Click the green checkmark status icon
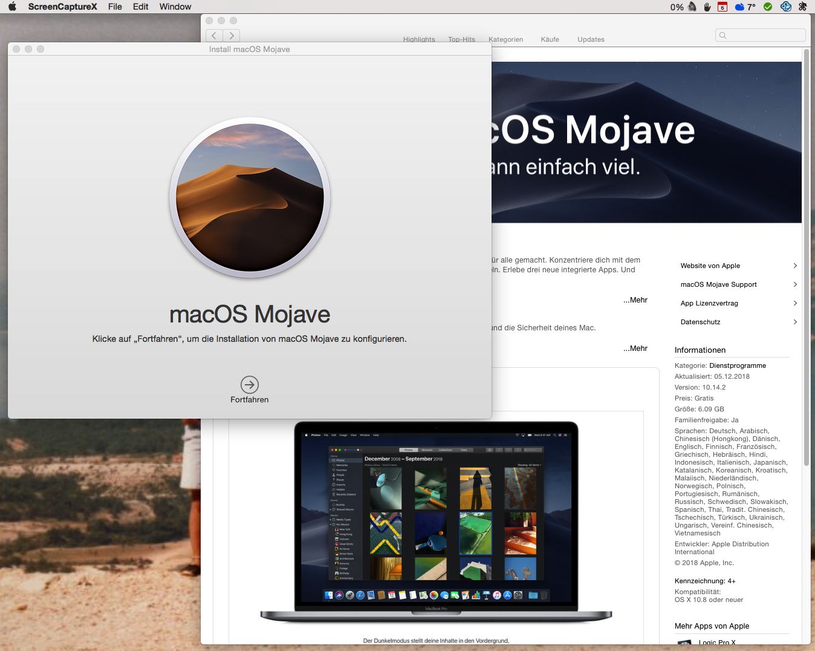Screen dimensions: 815x651 [768, 7]
